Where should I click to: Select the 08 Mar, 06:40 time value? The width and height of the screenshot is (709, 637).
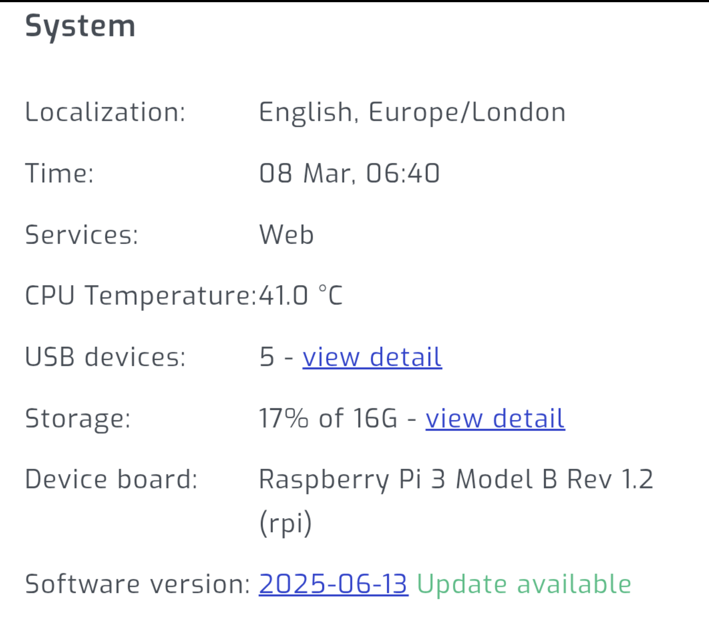350,174
